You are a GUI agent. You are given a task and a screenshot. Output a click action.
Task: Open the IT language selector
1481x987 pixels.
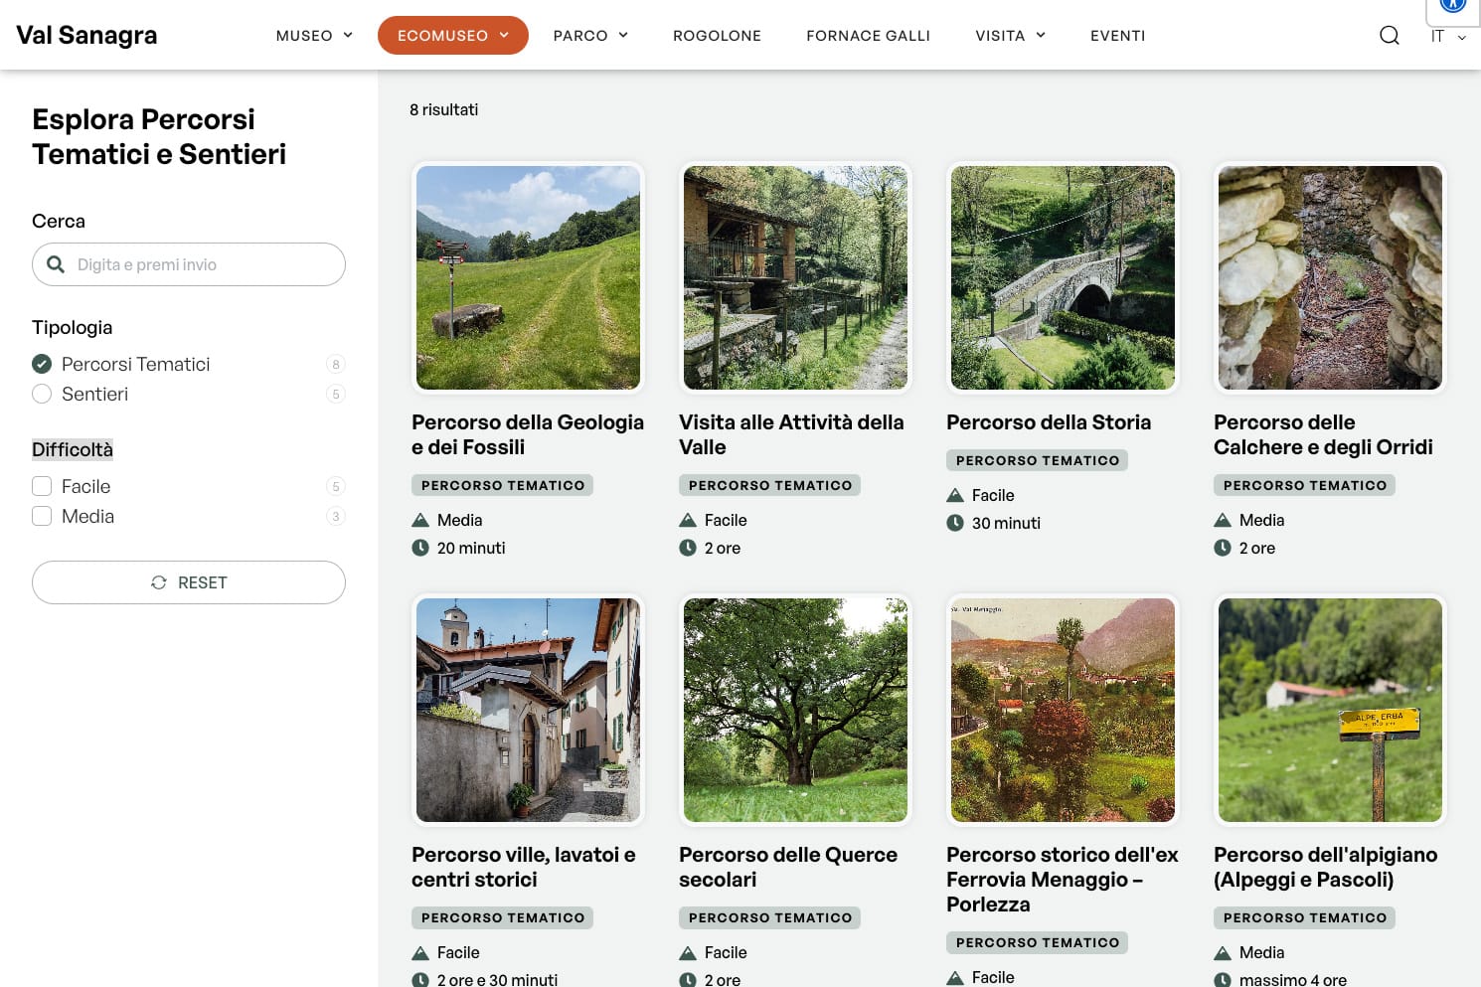pyautogui.click(x=1447, y=36)
